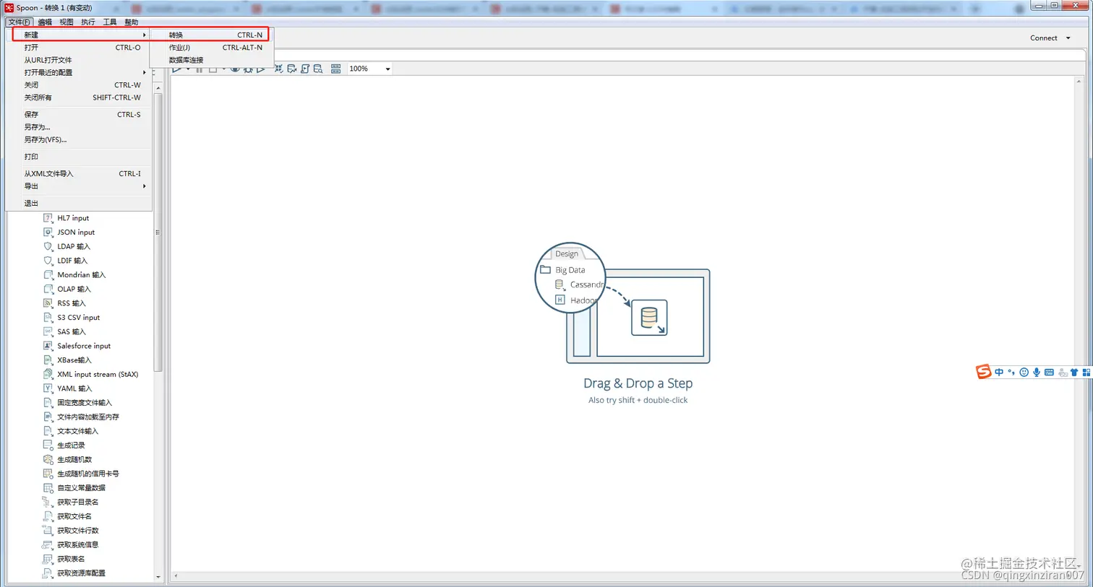Click the IME microphone voice input icon
Image resolution: width=1093 pixels, height=587 pixels.
[x=1037, y=373]
